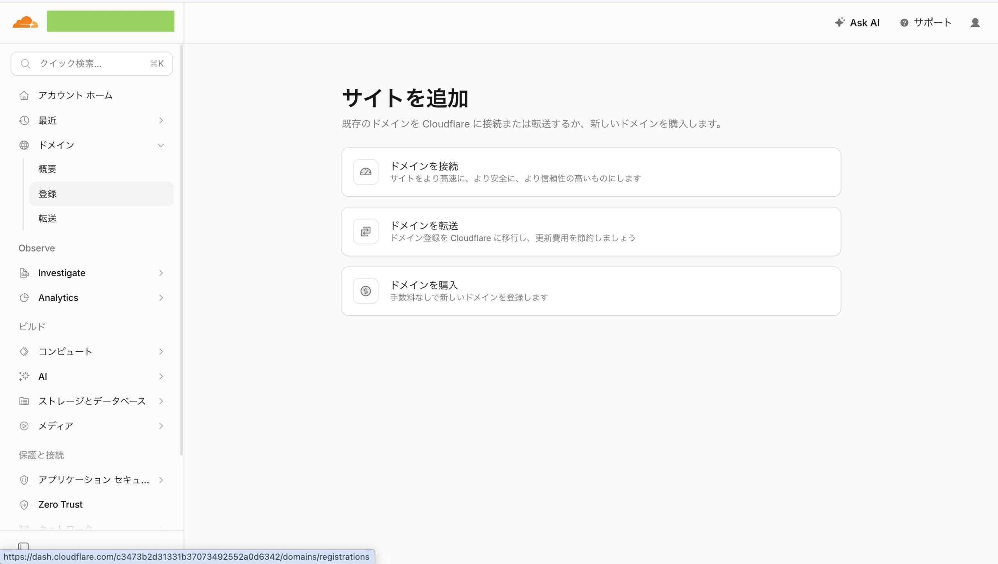Click the Analytics menu label
Viewport: 998px width, 564px height.
[x=58, y=298]
